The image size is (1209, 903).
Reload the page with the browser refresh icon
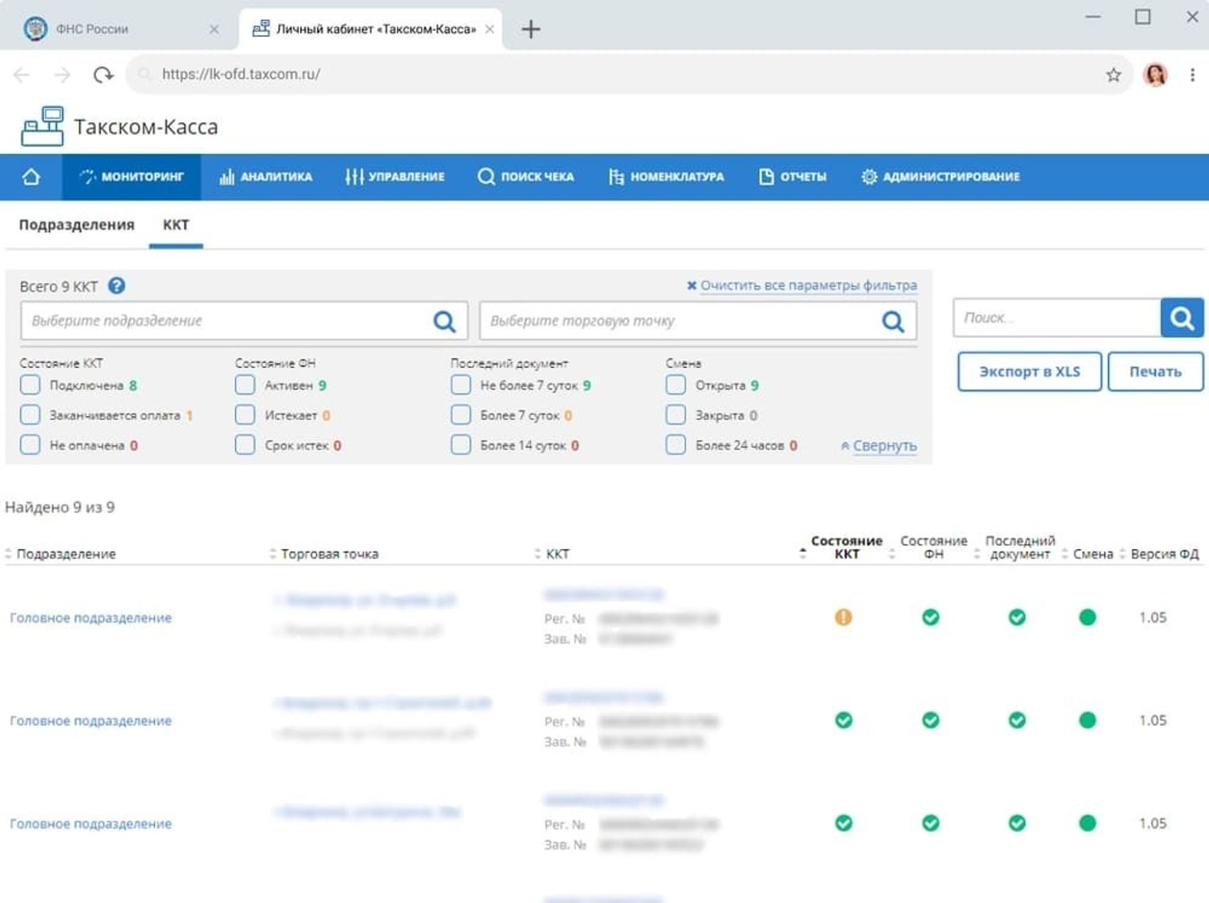[x=104, y=74]
